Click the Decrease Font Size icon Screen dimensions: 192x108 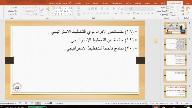click(118, 9)
